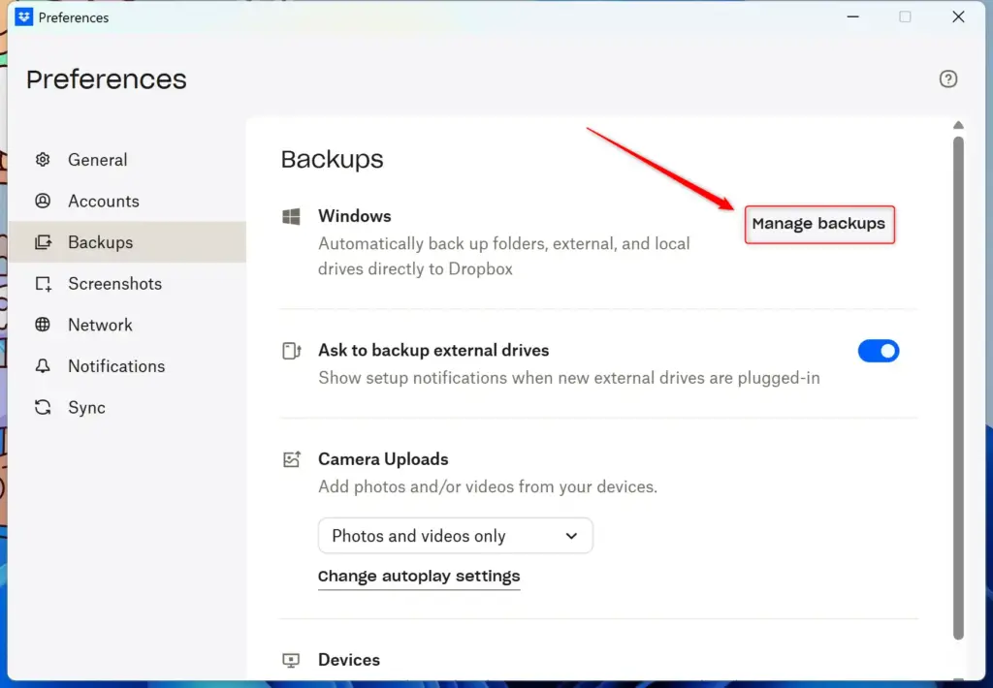The height and width of the screenshot is (688, 993).
Task: Click 'Show setup notifications' description text
Action: pos(568,378)
